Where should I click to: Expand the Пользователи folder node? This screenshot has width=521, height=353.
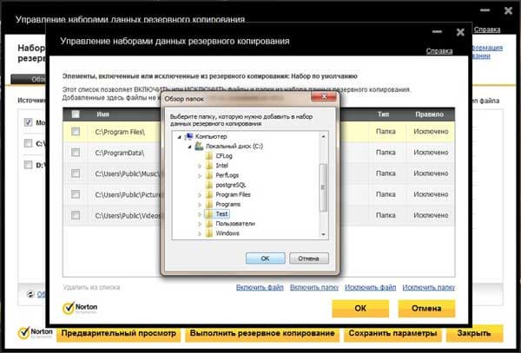[x=200, y=224]
